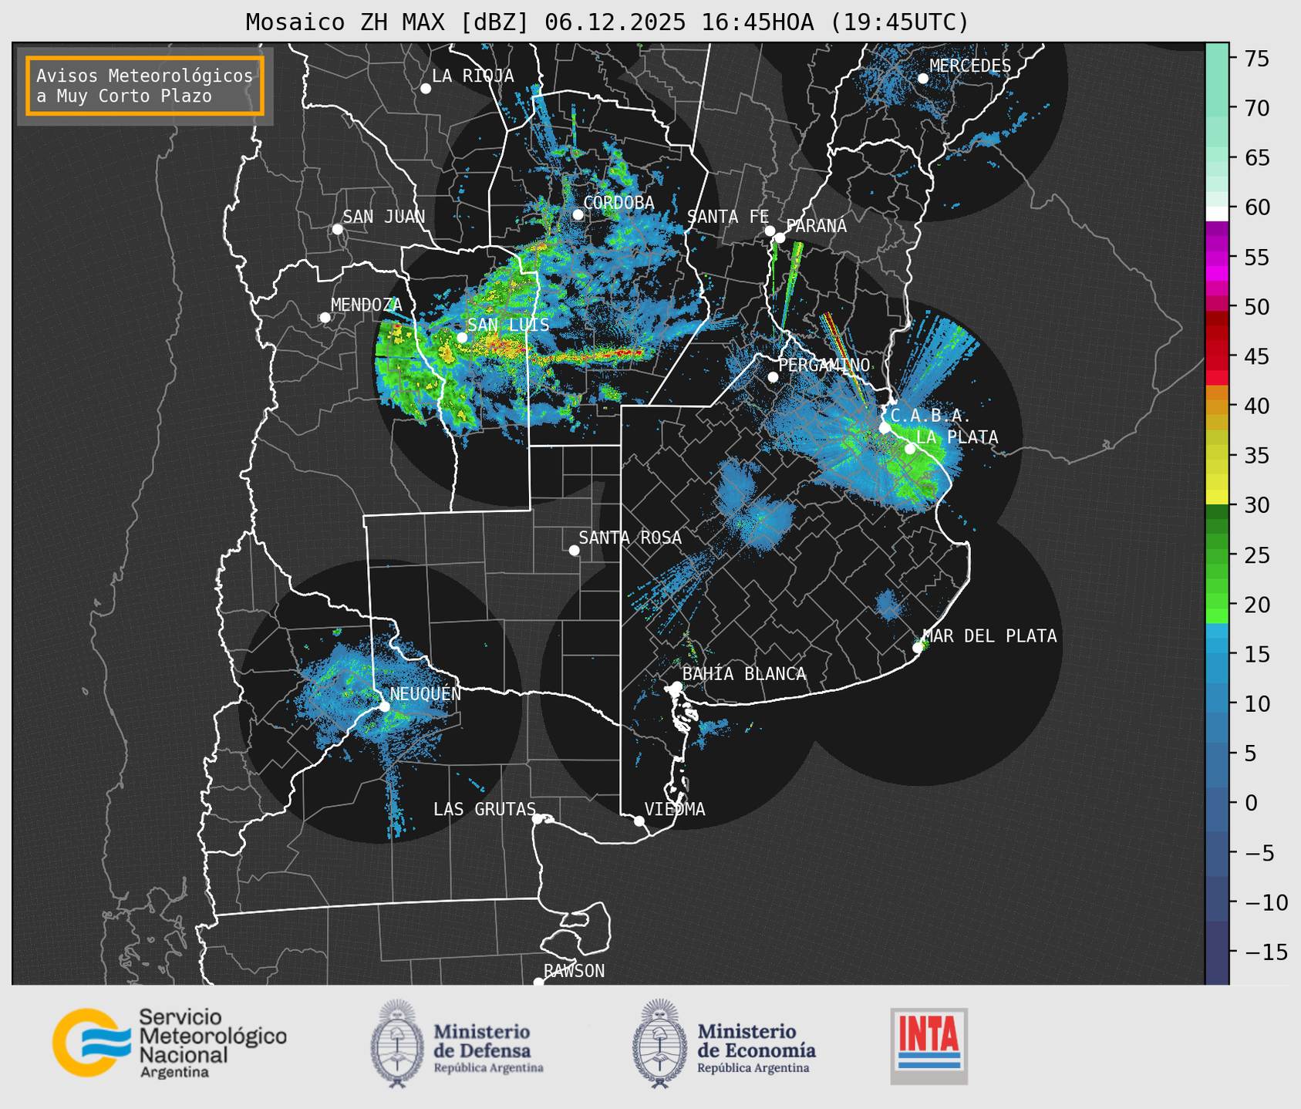Screen dimensions: 1301x1109
Task: Click the MERCEDES city marker dot
Action: coord(923,79)
